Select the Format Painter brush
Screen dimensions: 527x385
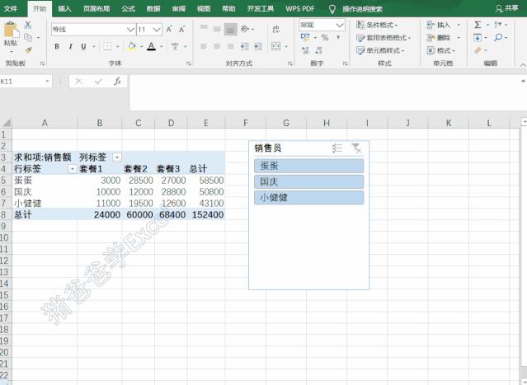coord(28,50)
